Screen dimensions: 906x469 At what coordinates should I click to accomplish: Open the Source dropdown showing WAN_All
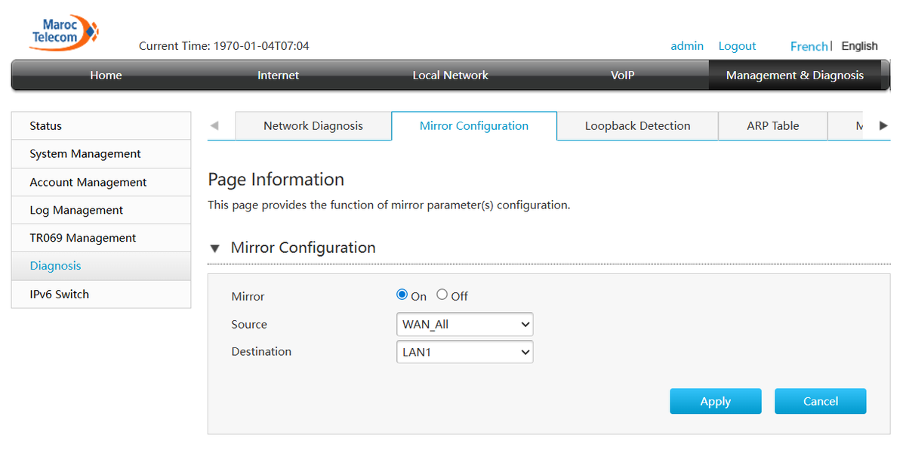[464, 325]
